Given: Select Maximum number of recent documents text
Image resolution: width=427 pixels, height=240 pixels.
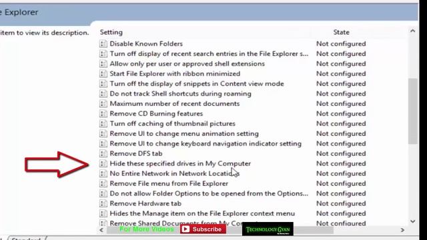Looking at the screenshot, I should tap(175, 104).
